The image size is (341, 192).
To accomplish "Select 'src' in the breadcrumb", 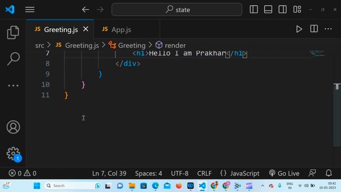I will [x=39, y=45].
